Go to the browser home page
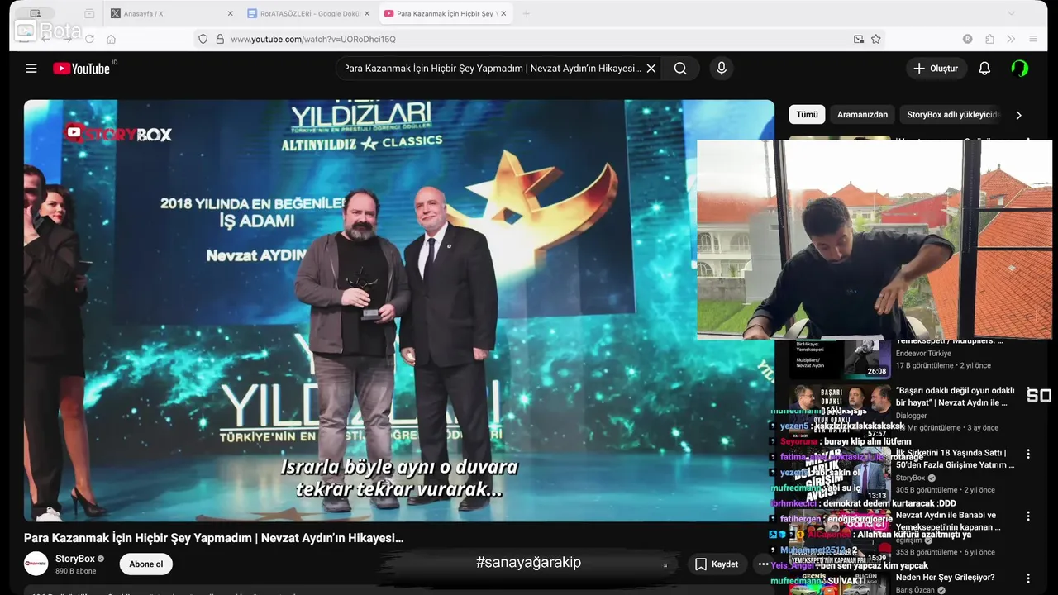1058x595 pixels. (x=111, y=39)
